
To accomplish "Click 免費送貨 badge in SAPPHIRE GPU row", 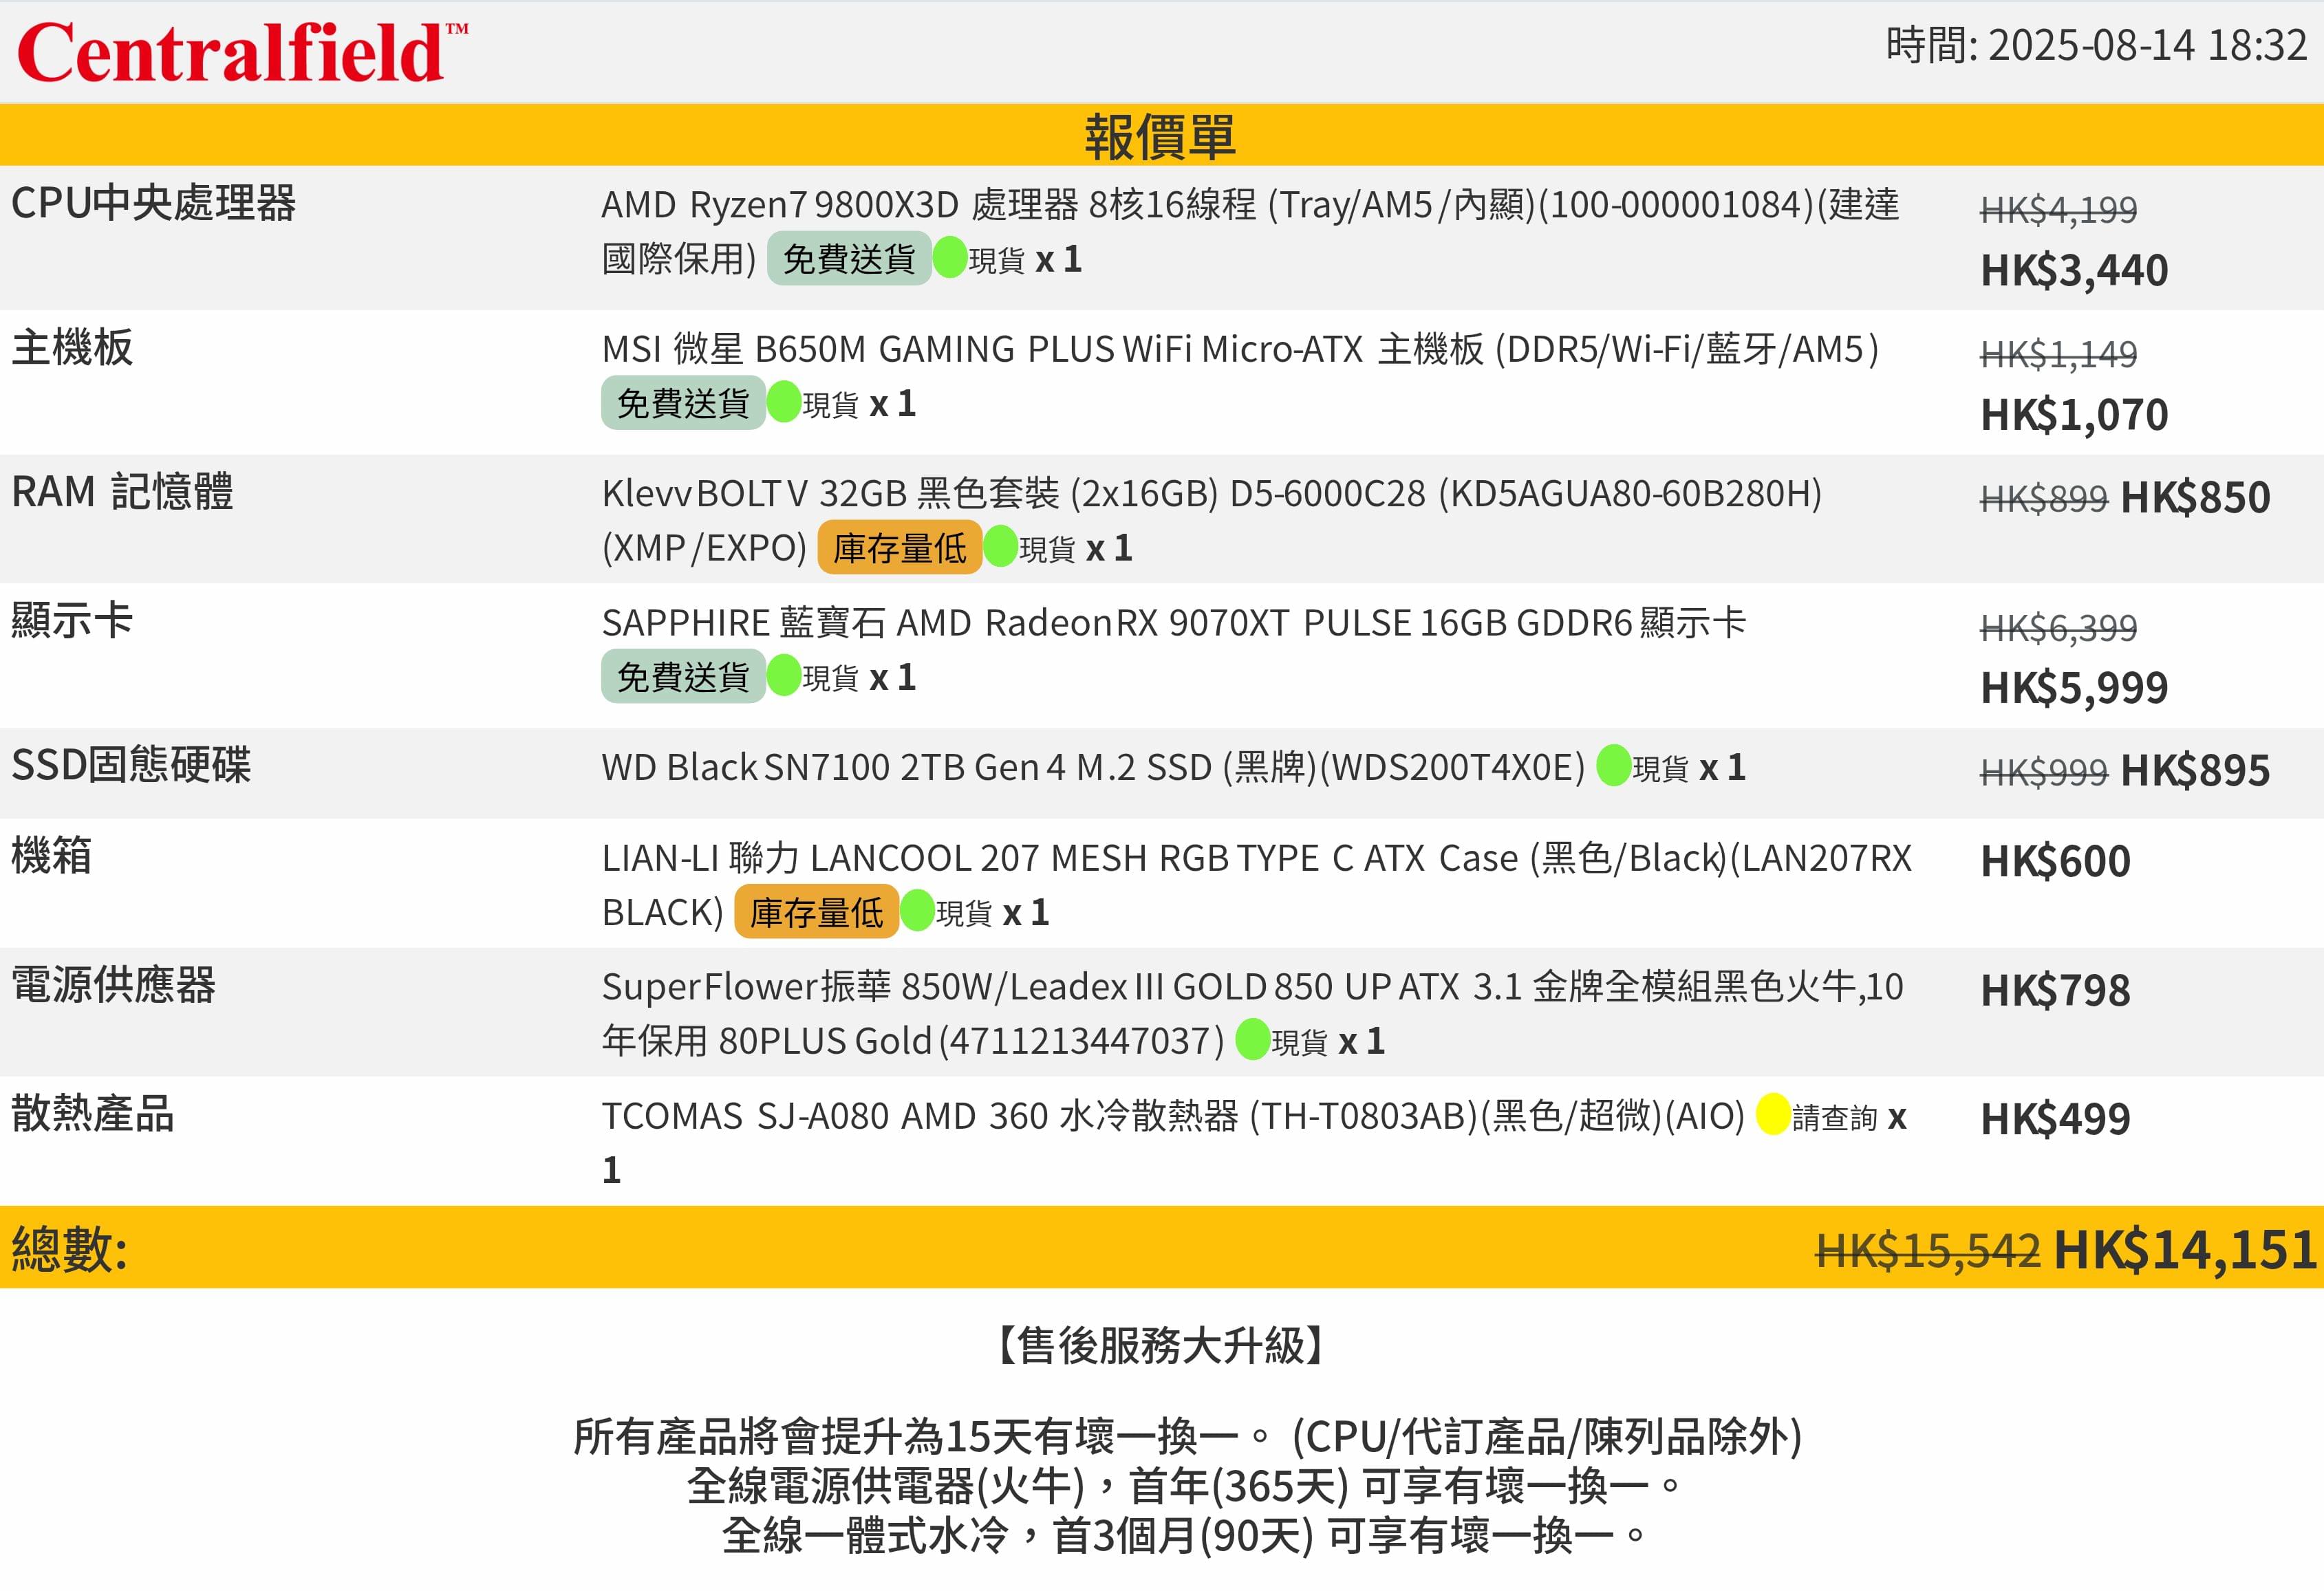I will pos(683,677).
